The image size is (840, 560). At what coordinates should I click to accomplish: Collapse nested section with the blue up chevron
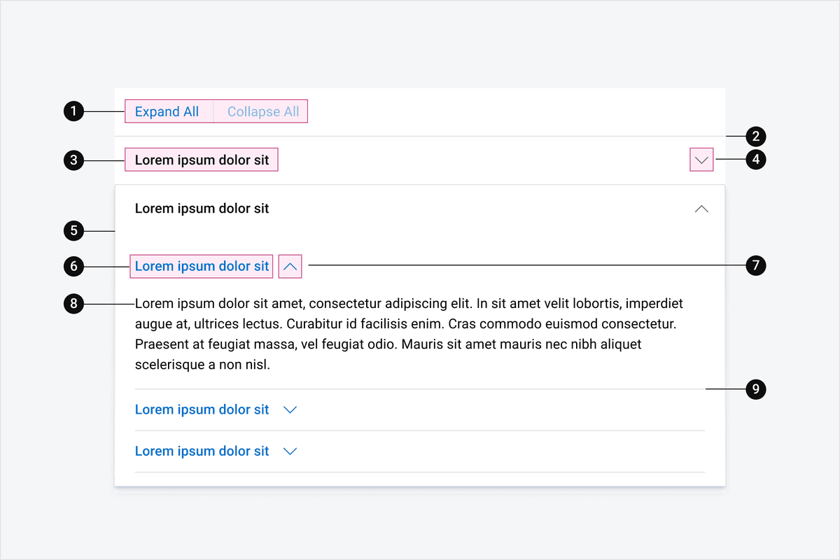pyautogui.click(x=290, y=266)
